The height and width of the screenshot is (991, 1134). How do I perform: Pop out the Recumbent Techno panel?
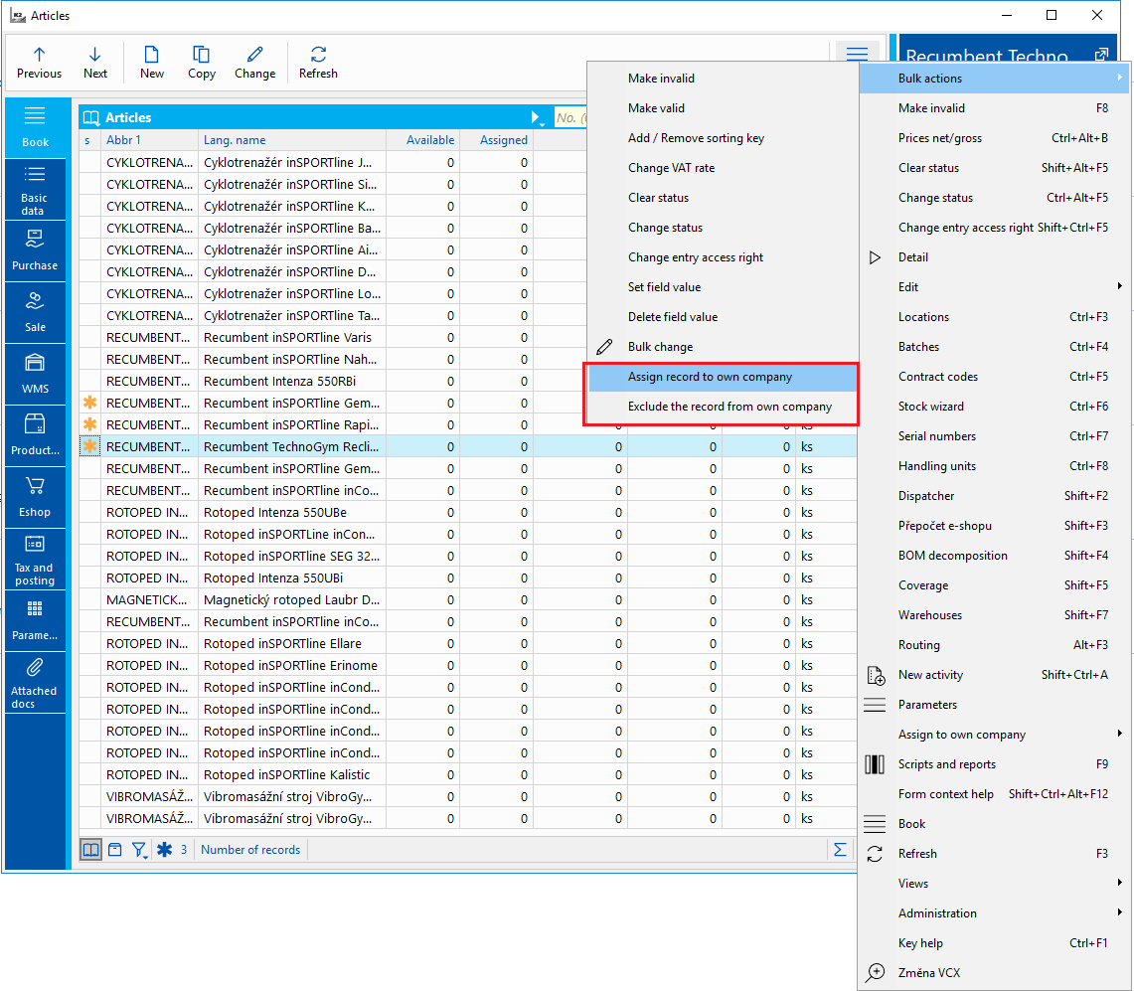[1101, 55]
